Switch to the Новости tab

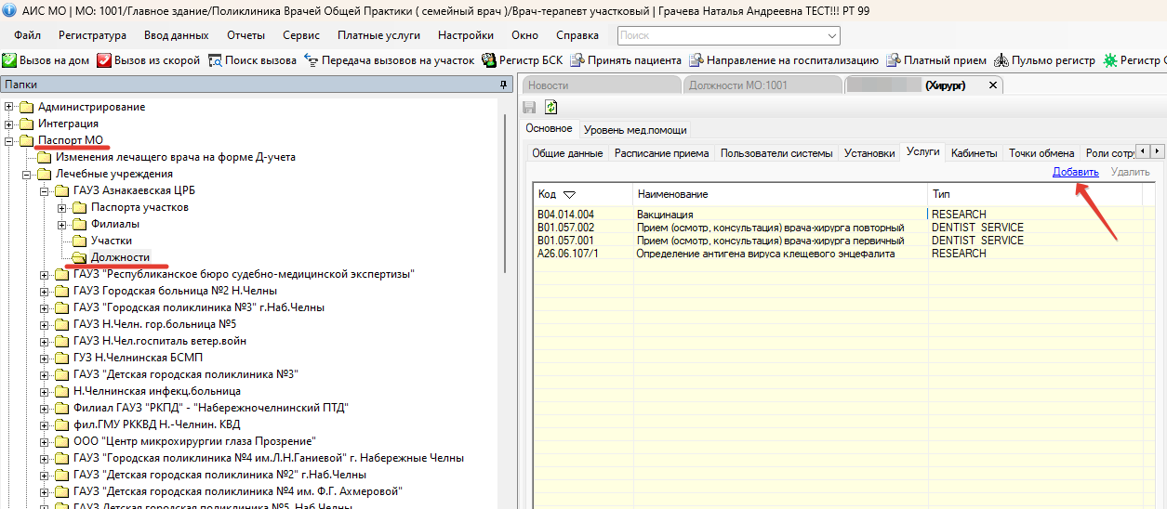pyautogui.click(x=600, y=85)
